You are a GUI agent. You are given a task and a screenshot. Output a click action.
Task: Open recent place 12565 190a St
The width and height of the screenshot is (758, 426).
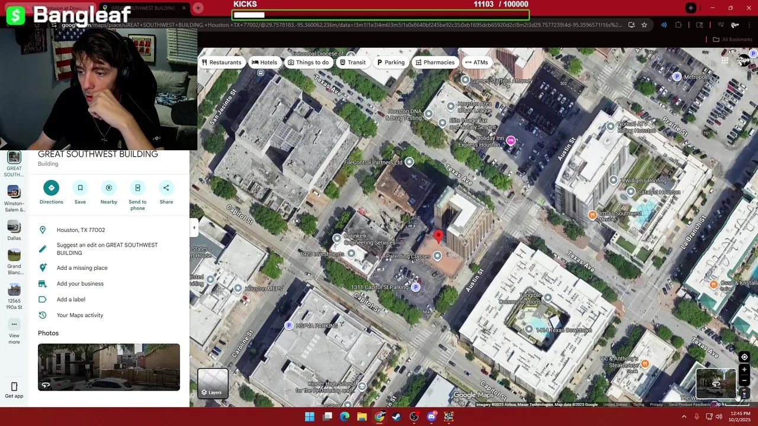coord(14,296)
